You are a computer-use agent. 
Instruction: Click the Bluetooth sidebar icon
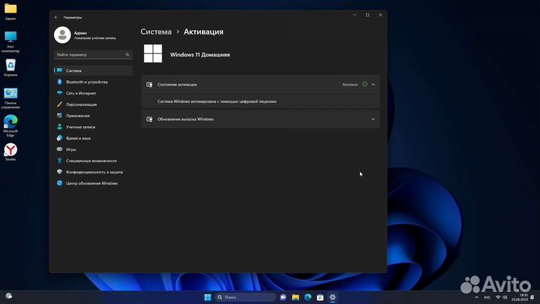coord(59,82)
